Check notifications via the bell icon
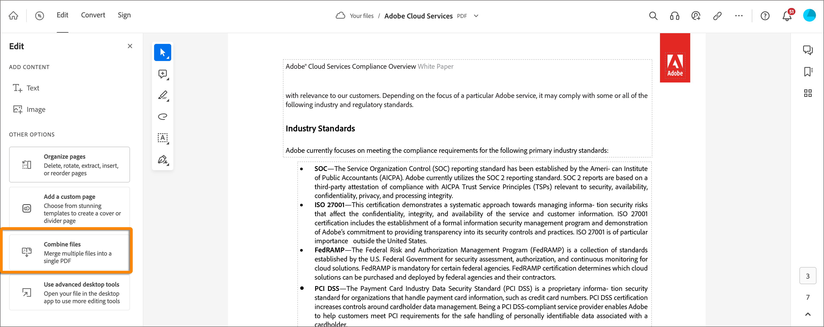Image resolution: width=824 pixels, height=327 pixels. [787, 16]
